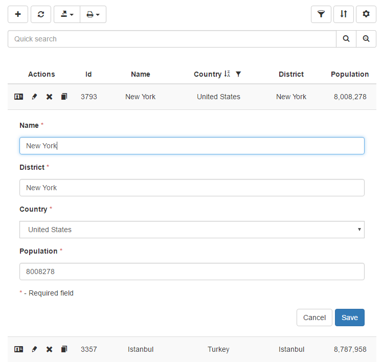382x362 pixels.
Task: Open the print dropdown menu
Action: click(x=93, y=14)
